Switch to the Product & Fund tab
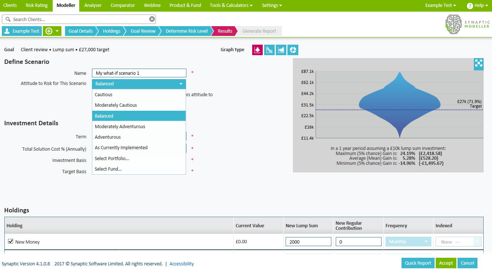The image size is (492, 269). pos(185,5)
